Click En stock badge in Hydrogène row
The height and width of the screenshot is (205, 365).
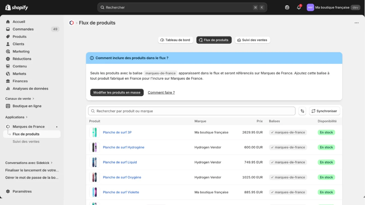[x=326, y=147]
